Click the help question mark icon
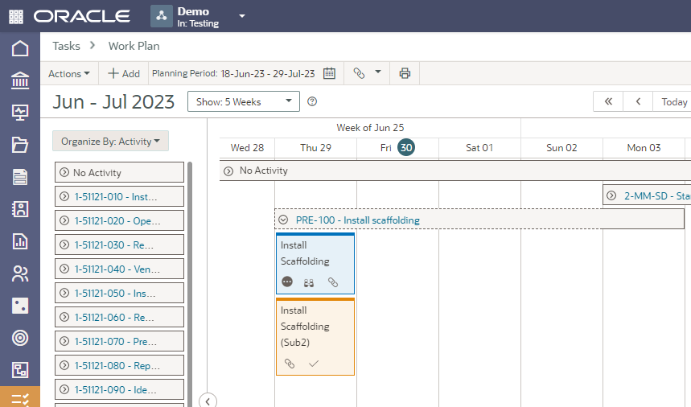691x407 pixels. (313, 101)
